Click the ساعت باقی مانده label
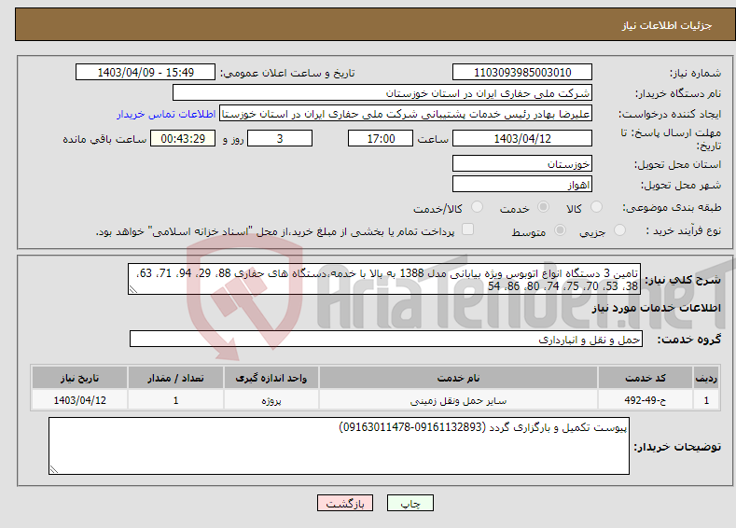736x528 pixels. coord(104,139)
